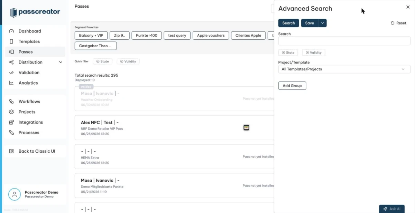Select the Punkte >100 segment
The height and width of the screenshot is (213, 415).
tap(147, 35)
